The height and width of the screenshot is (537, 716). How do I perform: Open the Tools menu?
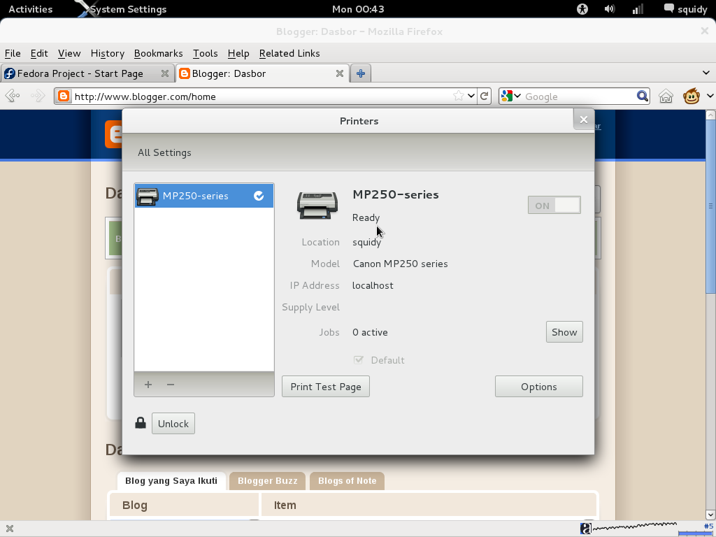[x=205, y=53]
